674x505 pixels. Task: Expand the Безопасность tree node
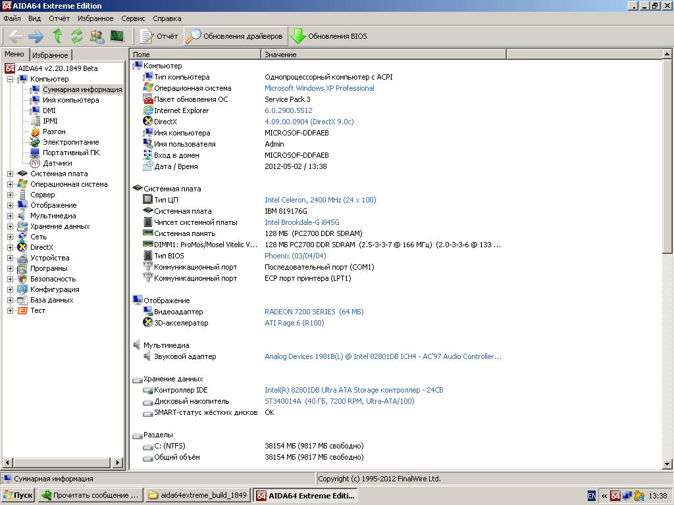(11, 279)
